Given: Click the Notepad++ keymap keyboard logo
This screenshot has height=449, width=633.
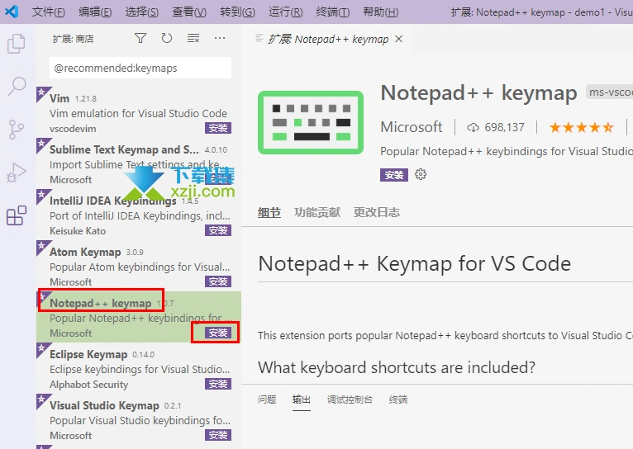Looking at the screenshot, I should 311,122.
